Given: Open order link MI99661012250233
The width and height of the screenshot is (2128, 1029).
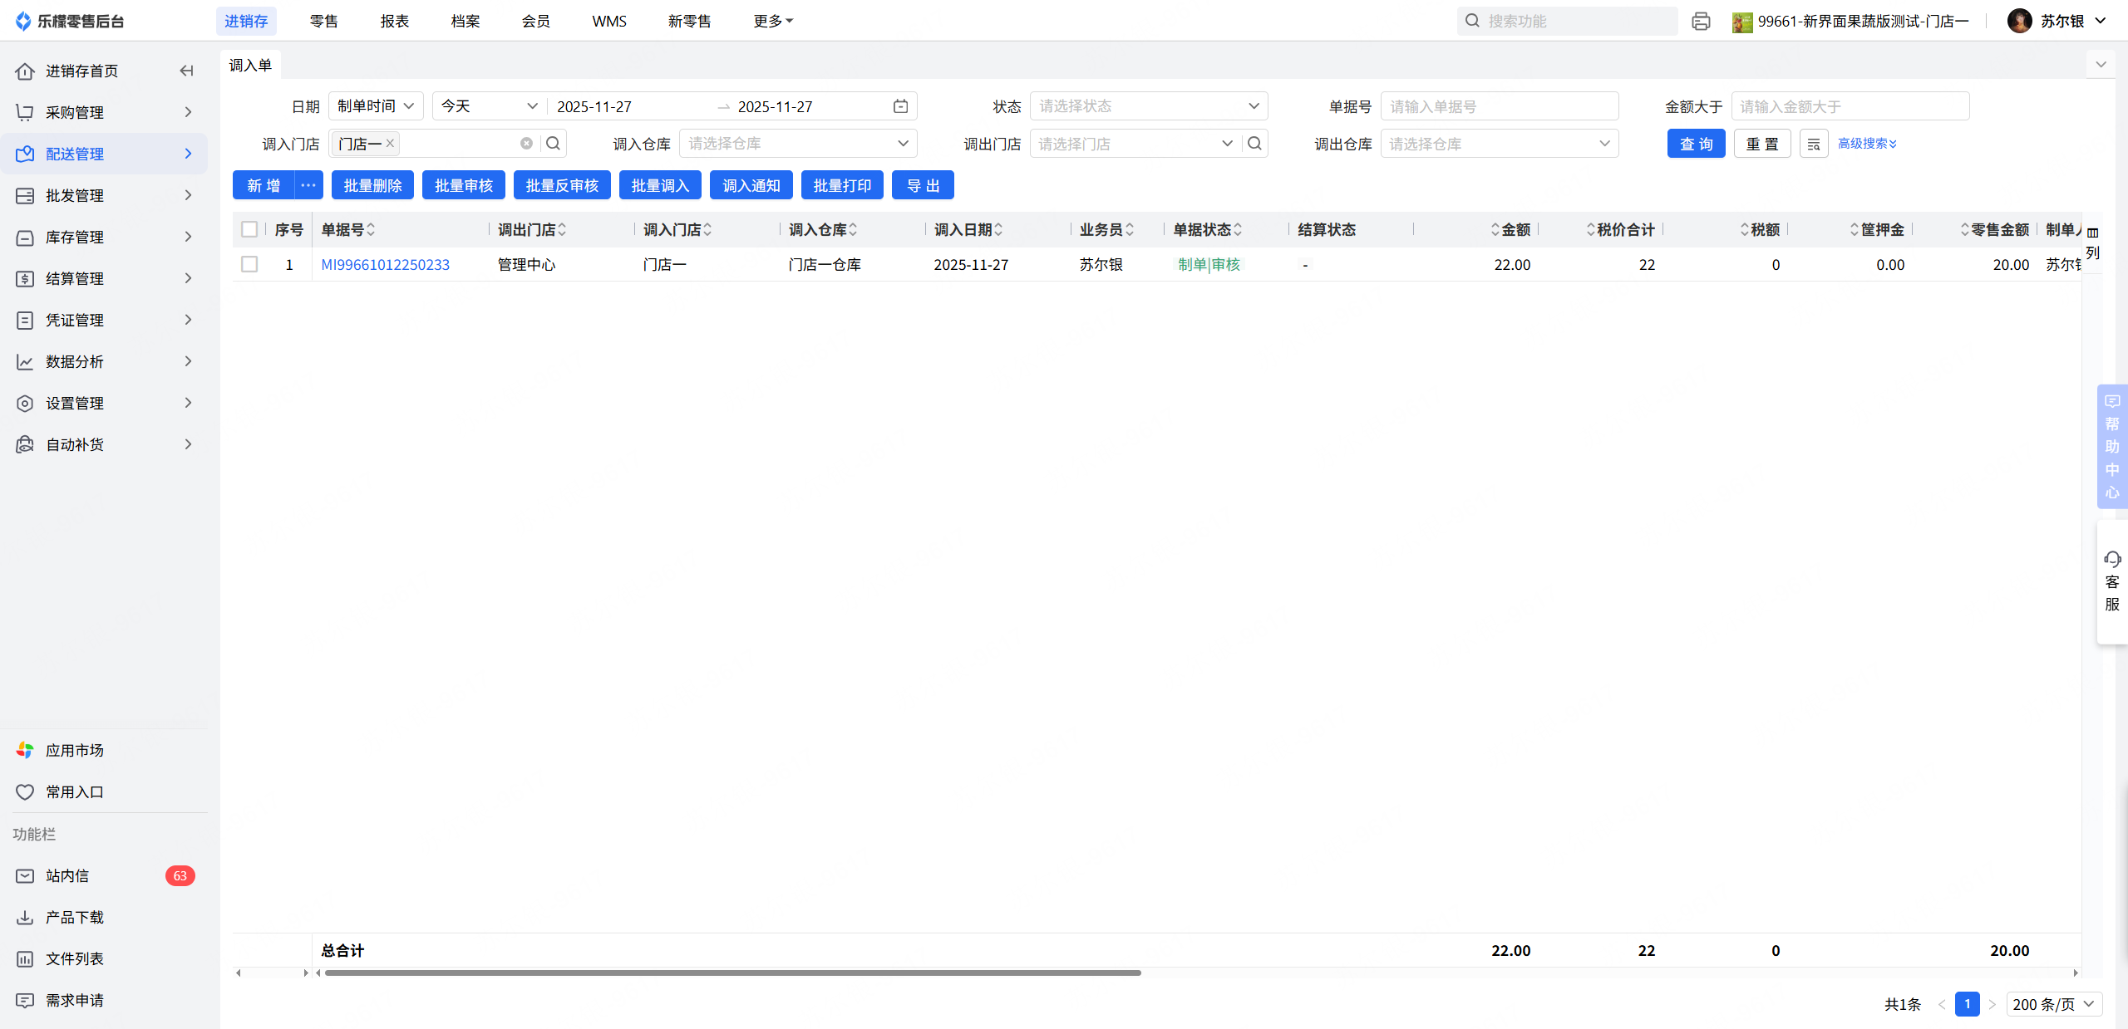Looking at the screenshot, I should pos(385,264).
